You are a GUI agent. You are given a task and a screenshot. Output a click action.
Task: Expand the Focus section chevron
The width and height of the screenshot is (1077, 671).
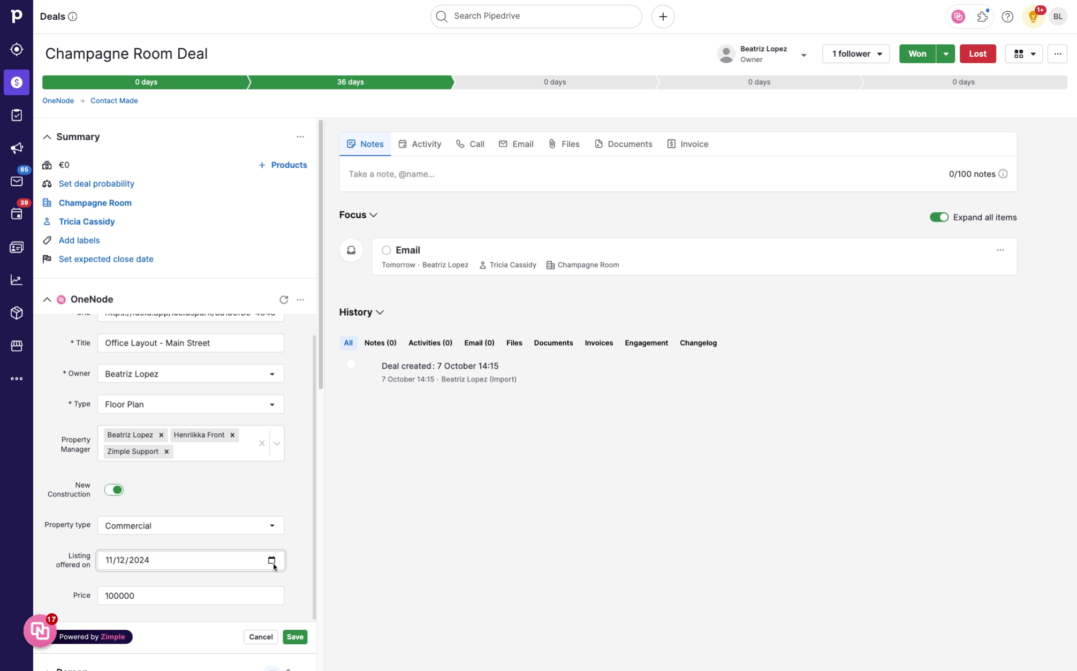[374, 215]
